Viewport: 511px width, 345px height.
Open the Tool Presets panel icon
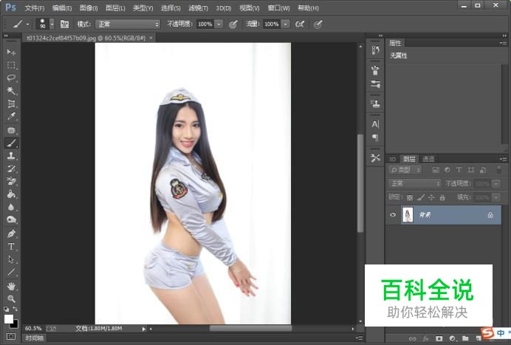tap(375, 158)
